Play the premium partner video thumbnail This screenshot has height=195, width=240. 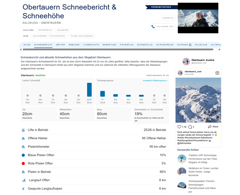(x=198, y=18)
